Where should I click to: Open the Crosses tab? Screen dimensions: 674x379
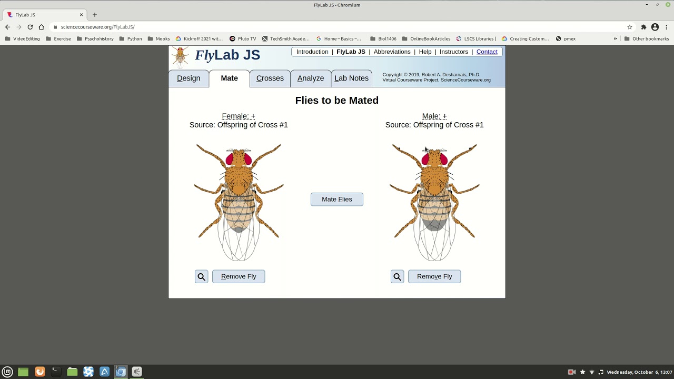pyautogui.click(x=270, y=78)
